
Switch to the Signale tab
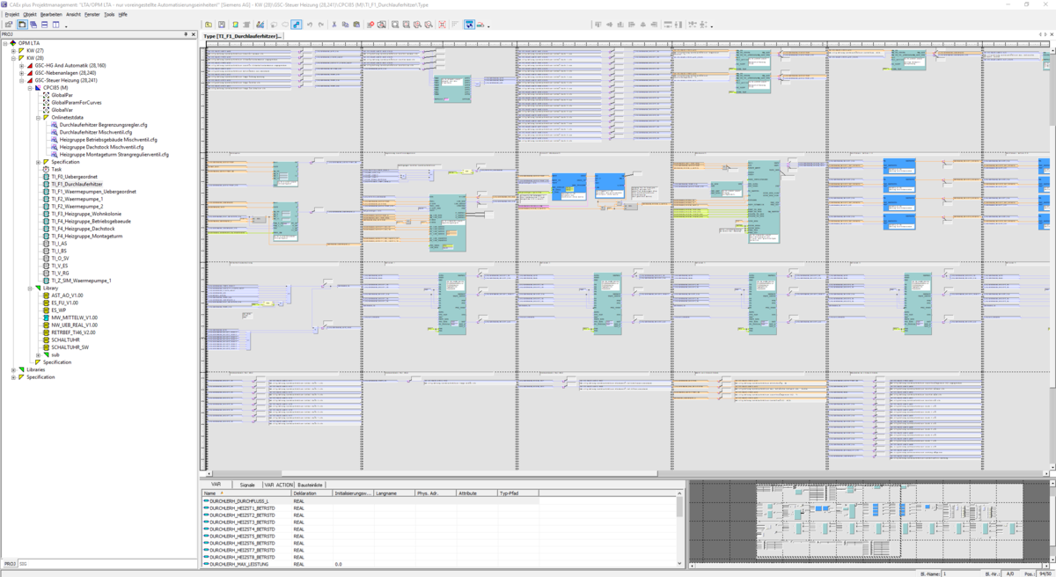(x=247, y=485)
